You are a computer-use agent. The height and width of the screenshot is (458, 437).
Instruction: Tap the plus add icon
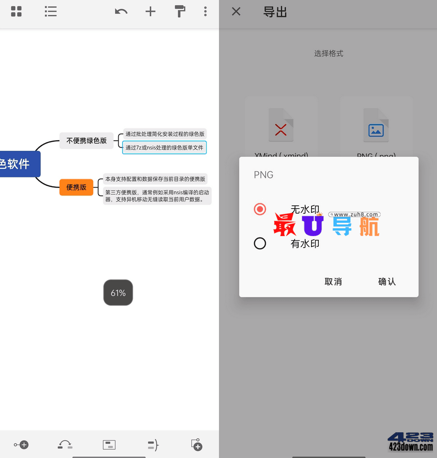[x=150, y=12]
